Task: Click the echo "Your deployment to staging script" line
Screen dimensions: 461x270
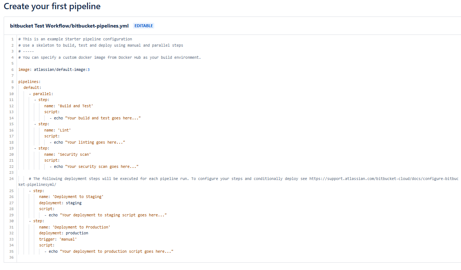Action: [106, 215]
